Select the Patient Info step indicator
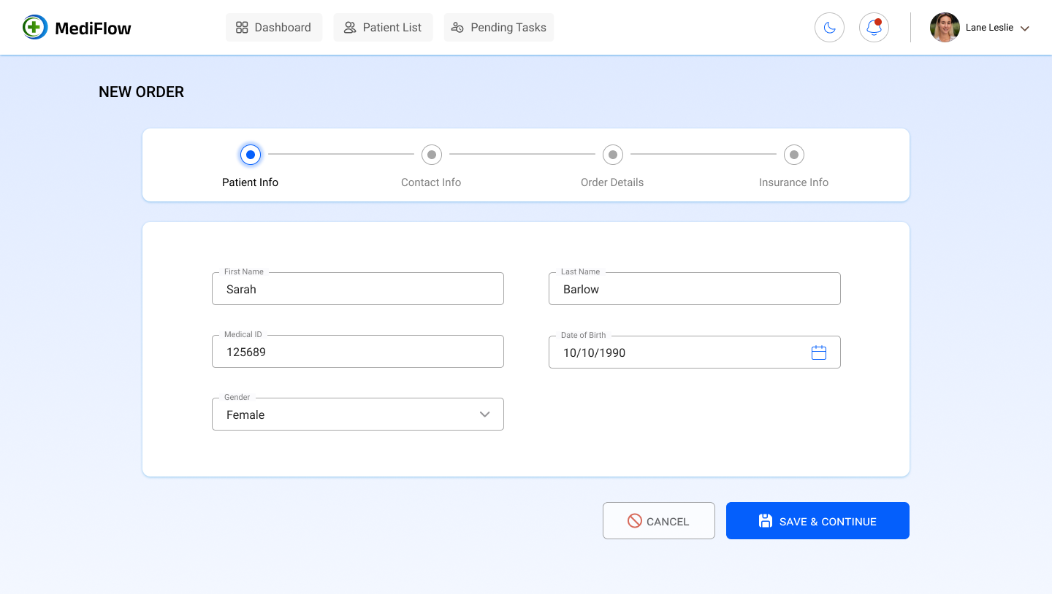1052x594 pixels. 251,155
